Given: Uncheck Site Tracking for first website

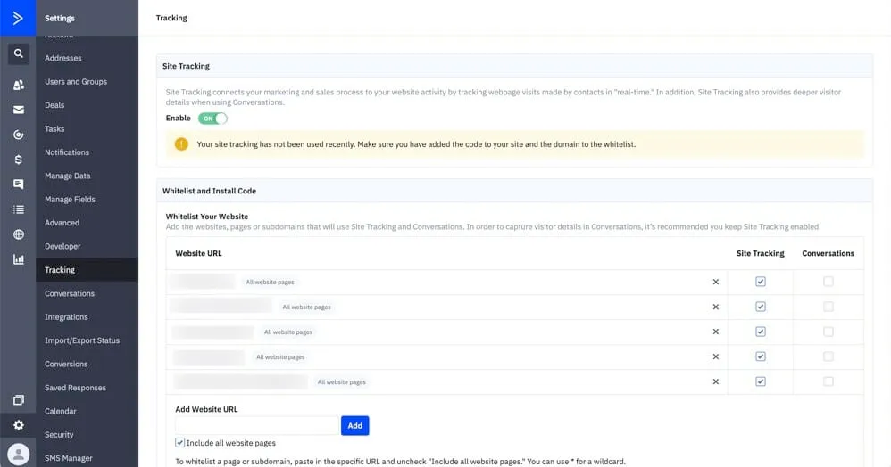Looking at the screenshot, I should coord(761,282).
